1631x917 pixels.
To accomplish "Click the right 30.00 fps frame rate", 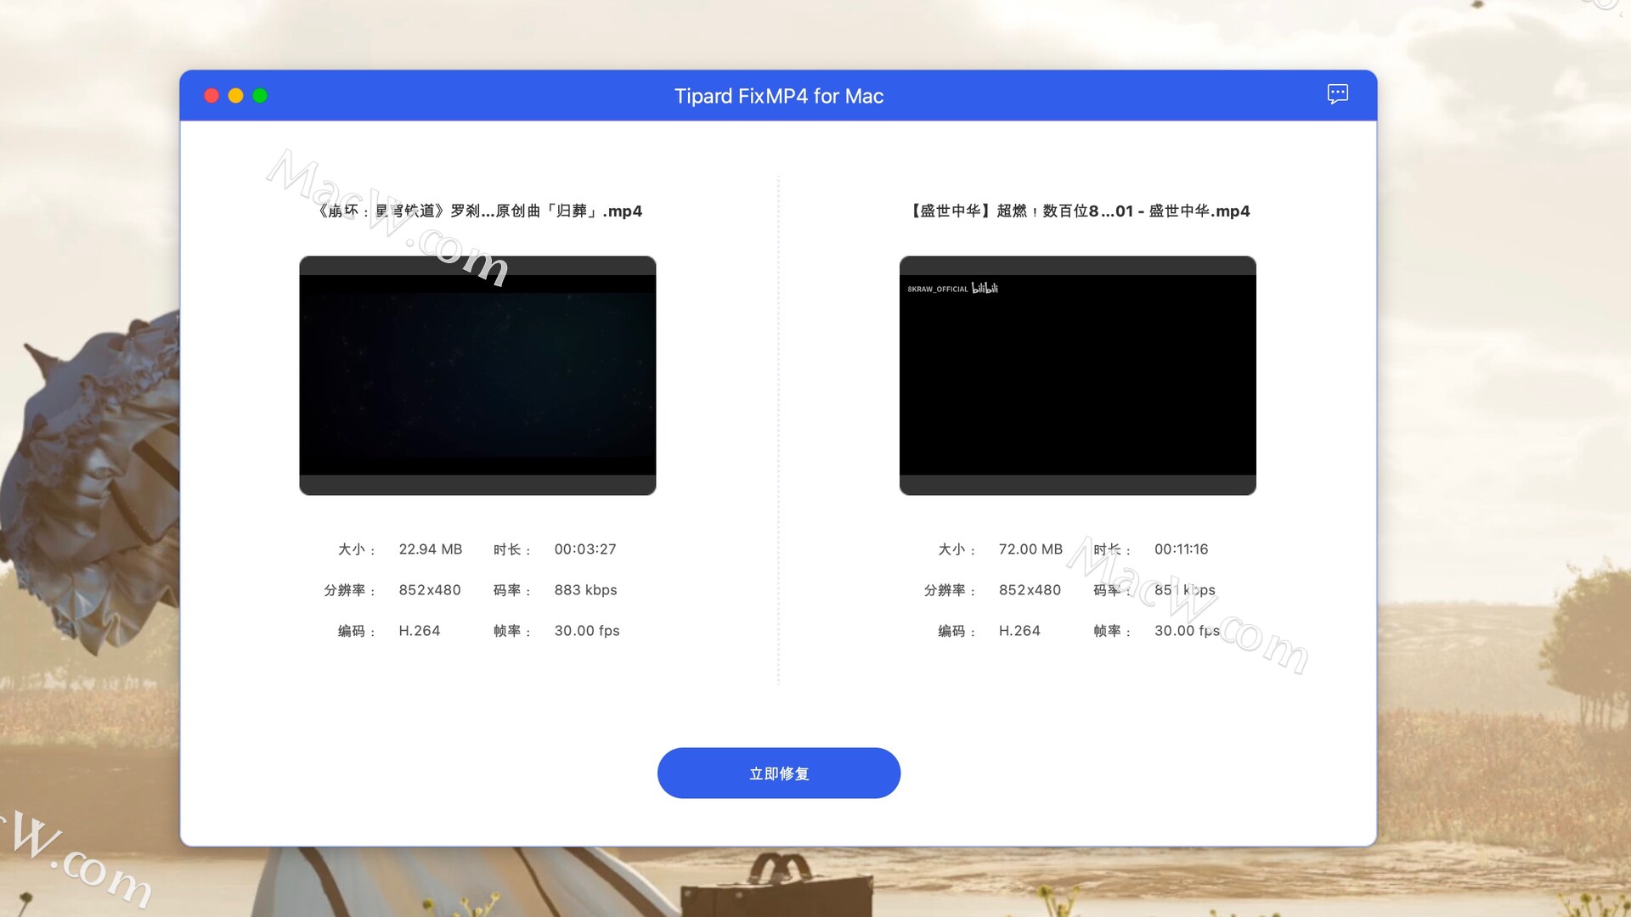I will coord(1187,631).
